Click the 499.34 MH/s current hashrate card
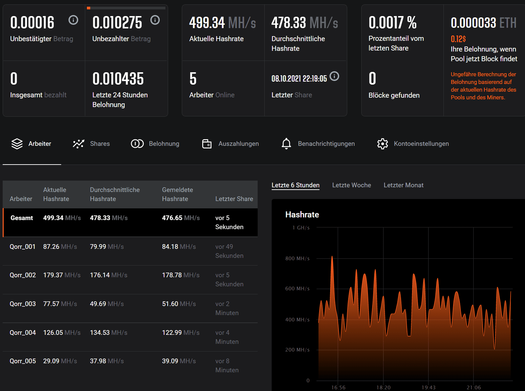 (223, 33)
